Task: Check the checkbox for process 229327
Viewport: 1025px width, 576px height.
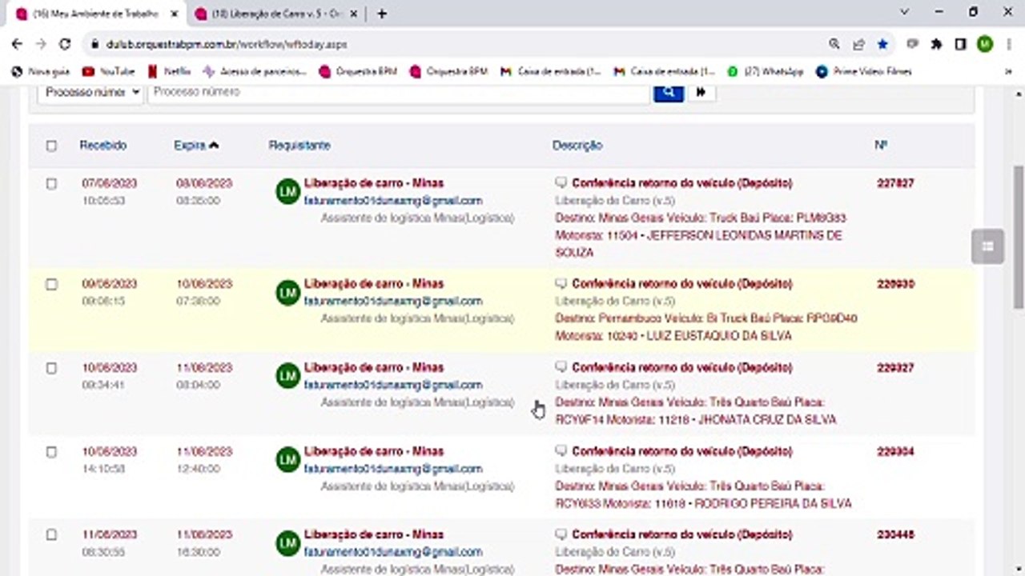Action: click(x=51, y=368)
